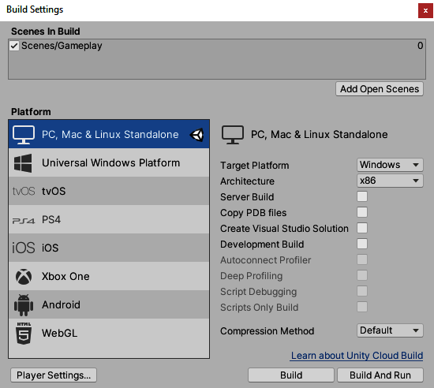Select tvOS platform row
The width and height of the screenshot is (434, 388).
click(x=109, y=191)
